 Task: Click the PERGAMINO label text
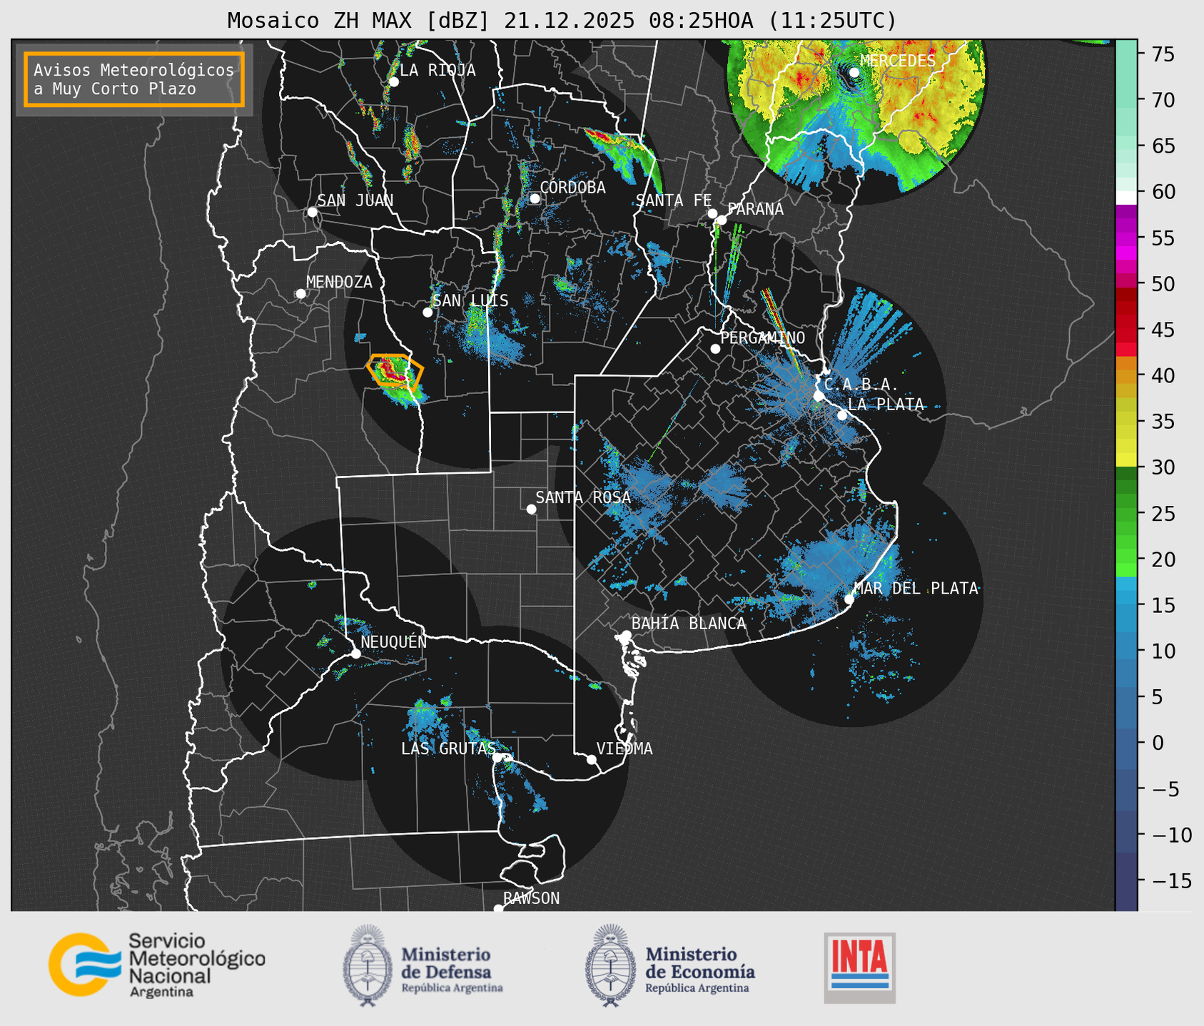click(x=763, y=337)
